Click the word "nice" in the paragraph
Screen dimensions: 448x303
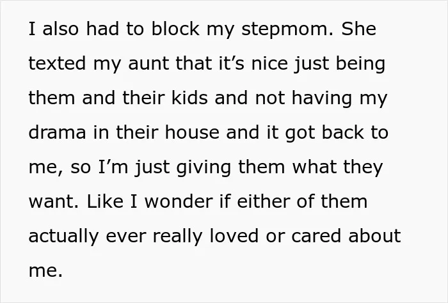[269, 64]
